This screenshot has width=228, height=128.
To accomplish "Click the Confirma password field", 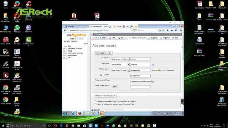I will point(140,76).
